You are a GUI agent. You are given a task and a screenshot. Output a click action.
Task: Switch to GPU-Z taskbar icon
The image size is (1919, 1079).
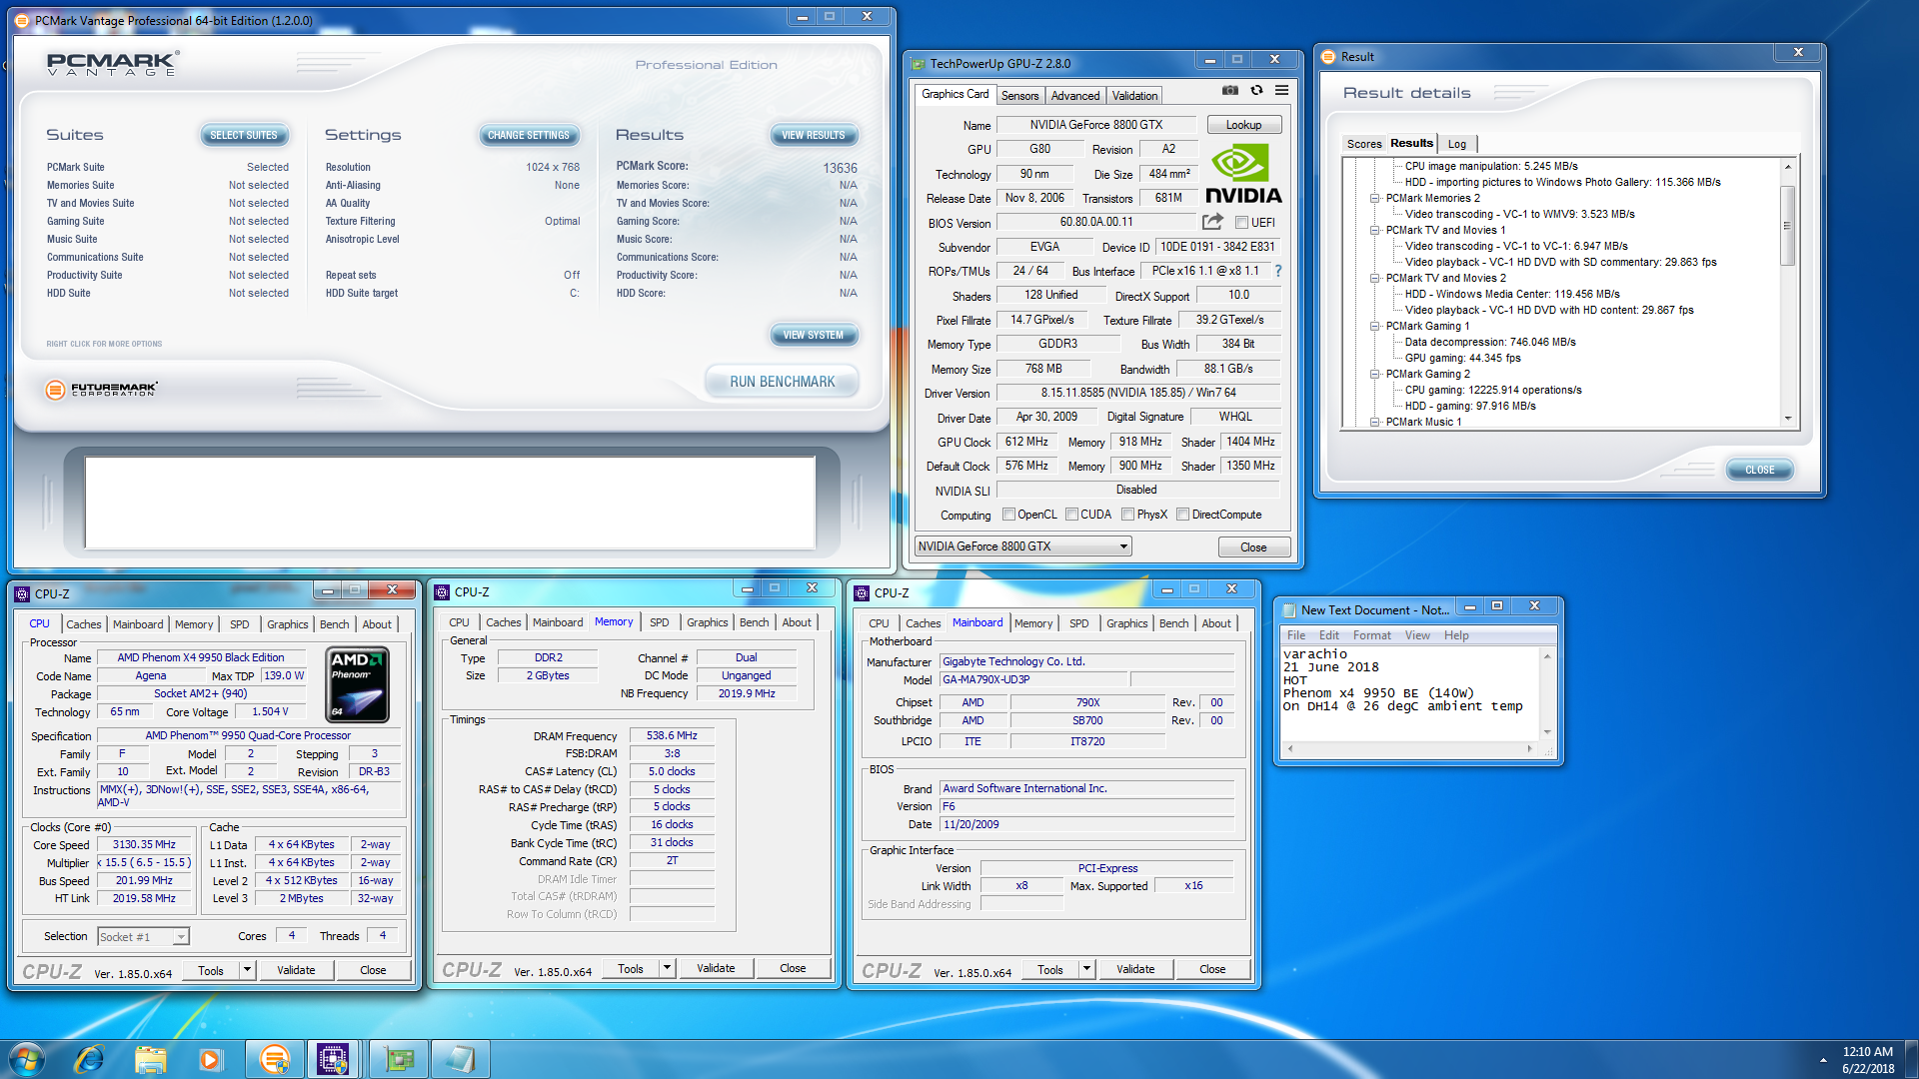(x=399, y=1059)
